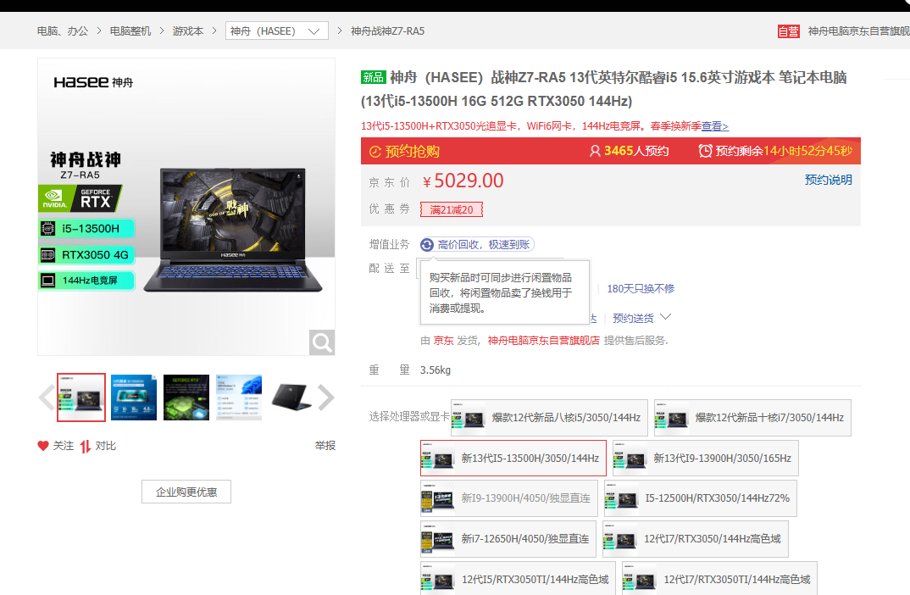Image resolution: width=910 pixels, height=595 pixels.
Task: Select the Windows 11 screenshot thumbnail
Action: point(239,398)
